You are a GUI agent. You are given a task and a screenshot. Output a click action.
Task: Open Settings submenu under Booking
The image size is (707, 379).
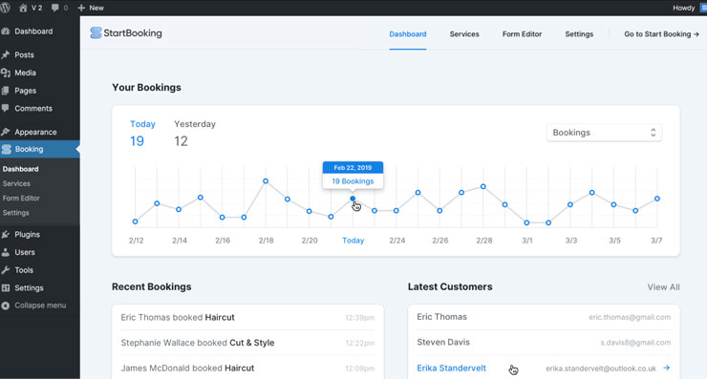pos(15,212)
